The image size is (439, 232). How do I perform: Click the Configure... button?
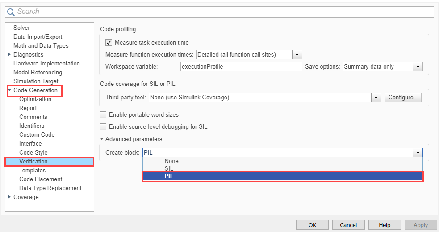pos(403,97)
